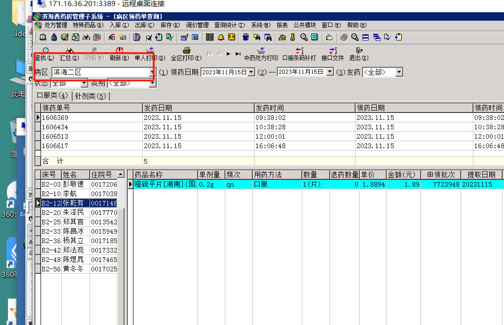The height and width of the screenshot is (325, 504).
Task: Click 退出(X) exit button
Action: (x=359, y=55)
